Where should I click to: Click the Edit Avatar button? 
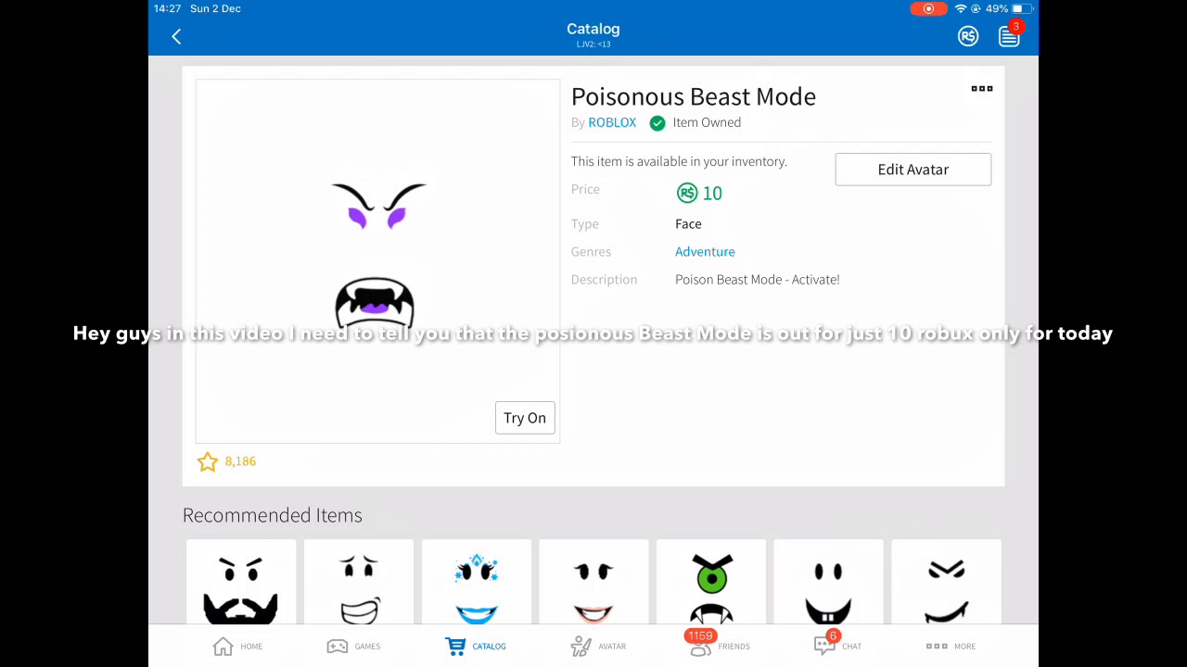[x=913, y=170]
